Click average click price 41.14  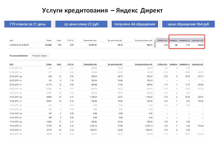pos(120,72)
